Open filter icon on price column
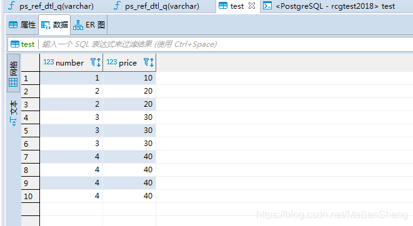Image resolution: width=413 pixels, height=226 pixels. pyautogui.click(x=146, y=62)
